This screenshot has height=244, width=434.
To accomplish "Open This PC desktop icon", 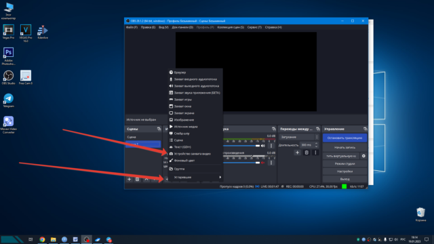I will (8, 11).
